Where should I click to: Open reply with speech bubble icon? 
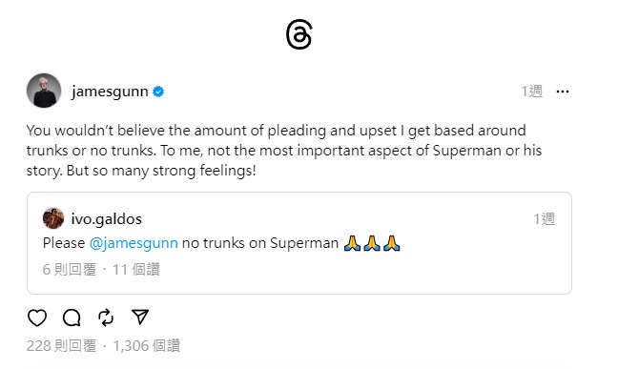[72, 318]
